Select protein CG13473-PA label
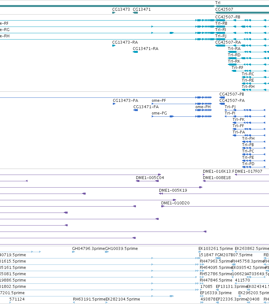The height and width of the screenshot is (304, 269). [x=125, y=101]
